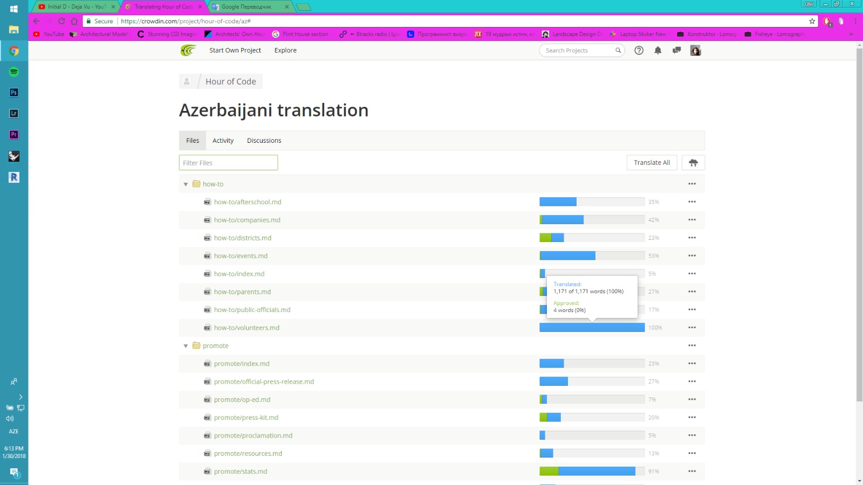Image resolution: width=863 pixels, height=485 pixels.
Task: Click the Chrome icon in the taskbar
Action: click(x=14, y=51)
